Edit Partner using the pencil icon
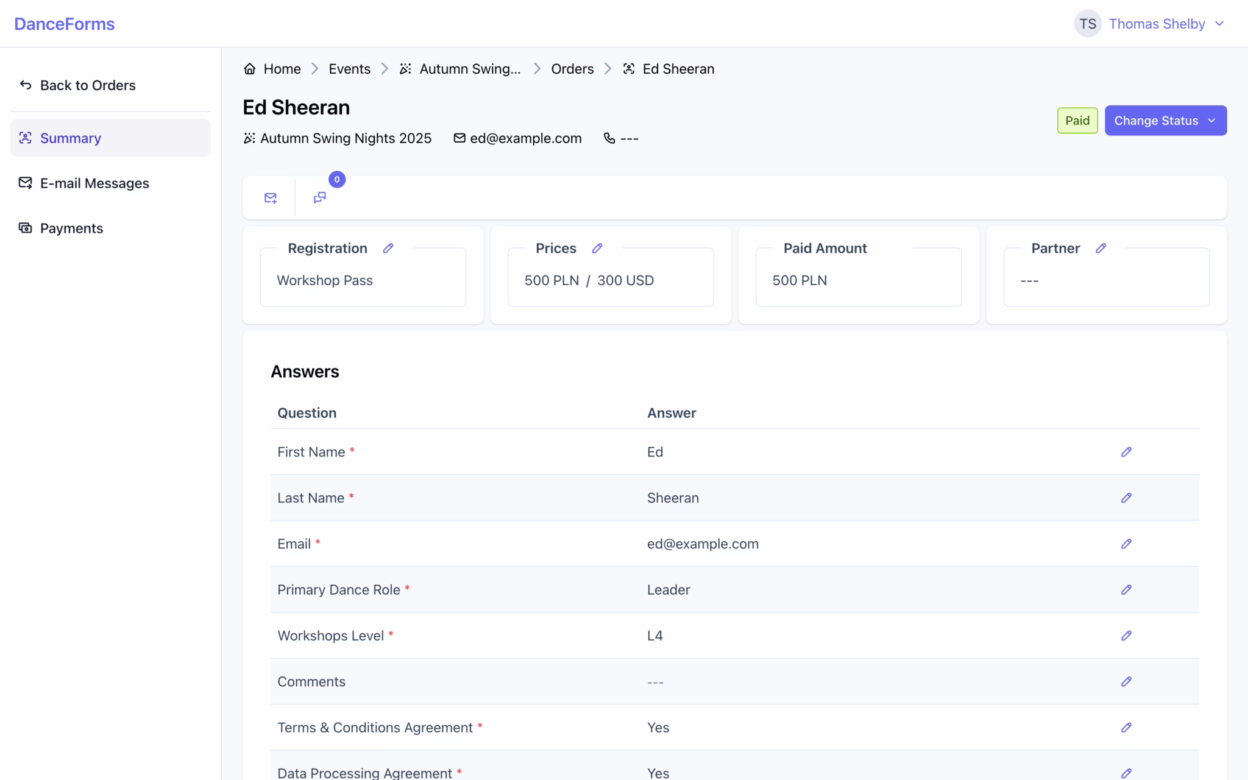The image size is (1248, 780). coord(1101,248)
